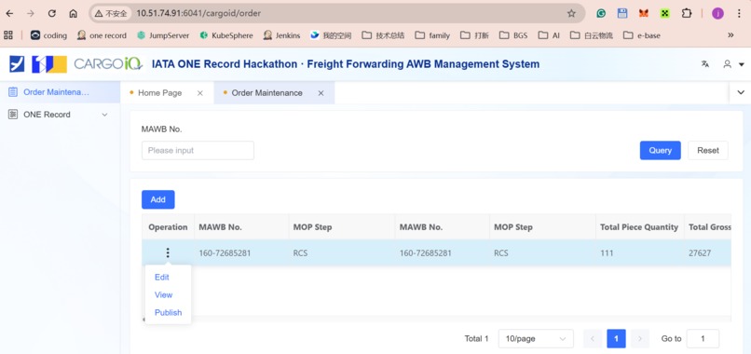The height and width of the screenshot is (354, 751).
Task: Open Chrome three-dot menu
Action: (x=740, y=13)
